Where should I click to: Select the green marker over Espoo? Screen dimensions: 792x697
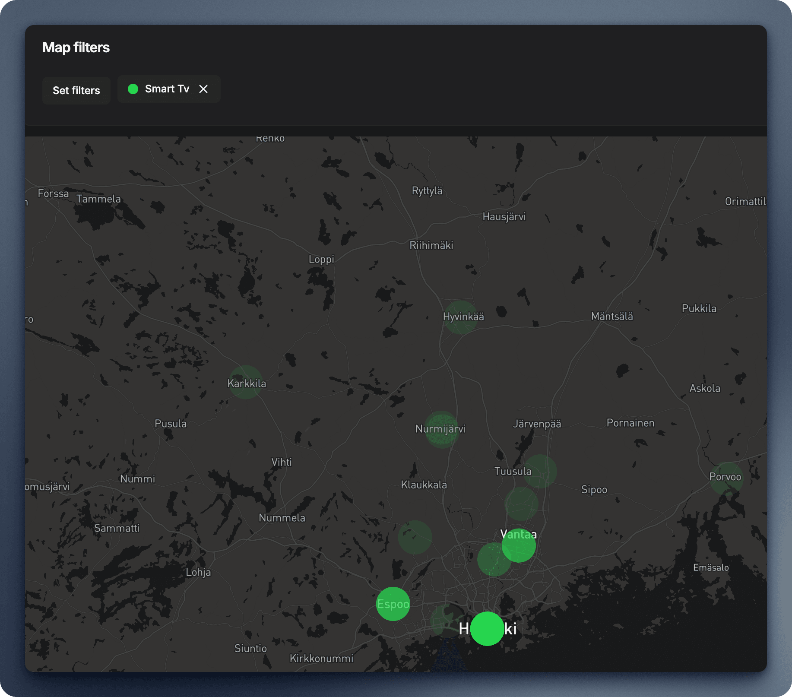pos(393,604)
